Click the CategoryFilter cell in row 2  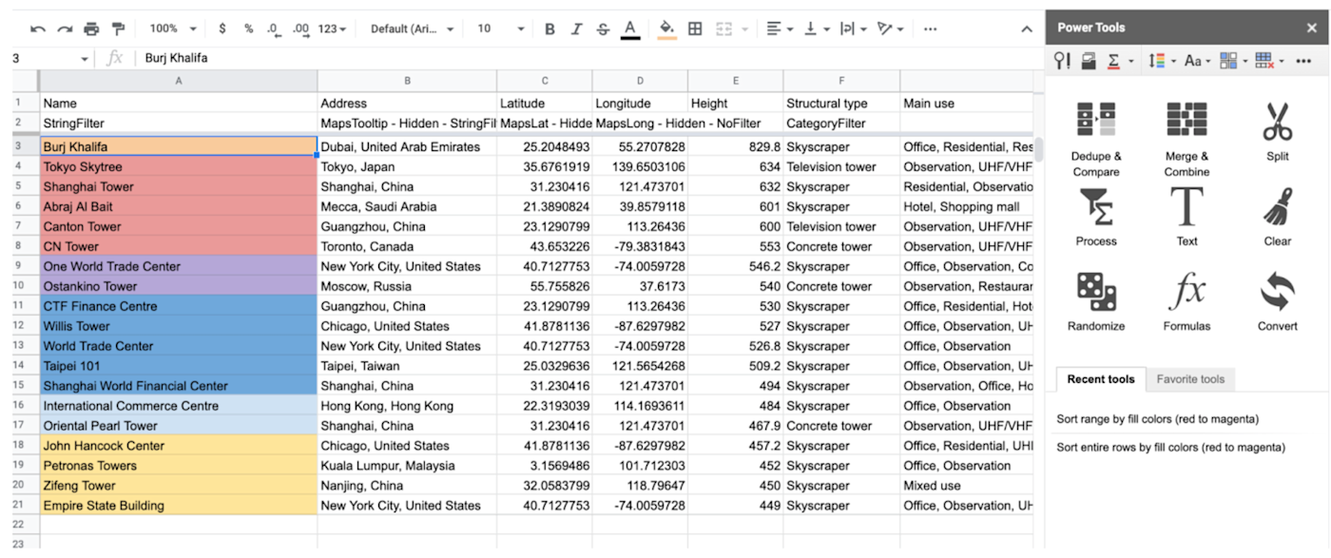[841, 124]
